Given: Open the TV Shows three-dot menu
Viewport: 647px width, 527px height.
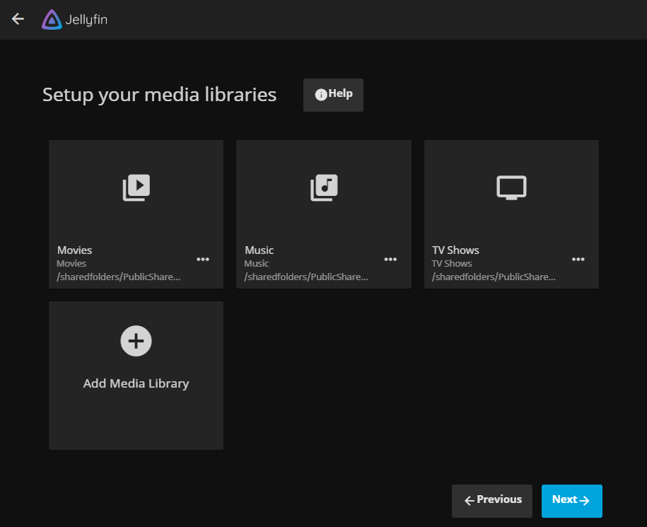Looking at the screenshot, I should coord(578,260).
